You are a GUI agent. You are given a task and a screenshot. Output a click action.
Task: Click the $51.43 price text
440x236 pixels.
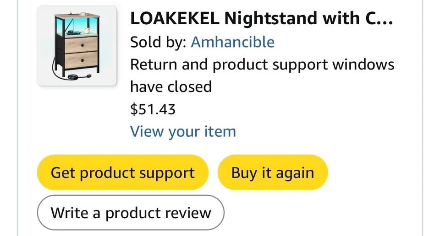point(153,109)
